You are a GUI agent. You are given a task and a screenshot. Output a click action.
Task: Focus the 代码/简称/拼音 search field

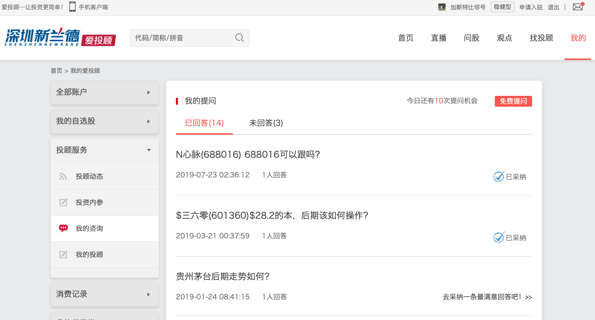(190, 38)
